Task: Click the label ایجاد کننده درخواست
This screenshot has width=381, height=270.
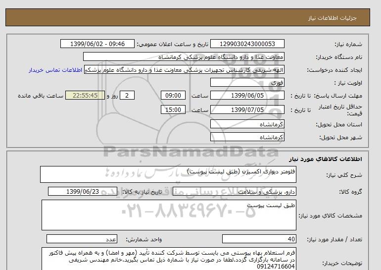Action: click(x=334, y=70)
